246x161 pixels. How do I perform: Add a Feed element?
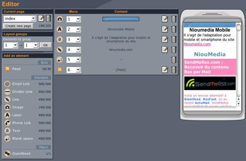pyautogui.click(x=7, y=69)
